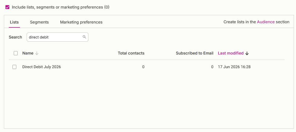
Task: Click the black arrow next to Last modified
Action: [x=247, y=53]
